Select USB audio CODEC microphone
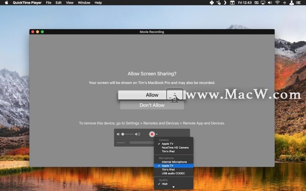The width and height of the screenshot is (306, 191). click(174, 173)
